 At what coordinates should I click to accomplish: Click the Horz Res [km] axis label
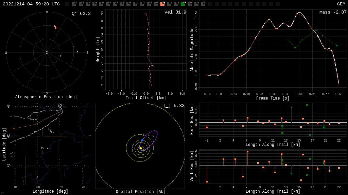pyautogui.click(x=192, y=120)
